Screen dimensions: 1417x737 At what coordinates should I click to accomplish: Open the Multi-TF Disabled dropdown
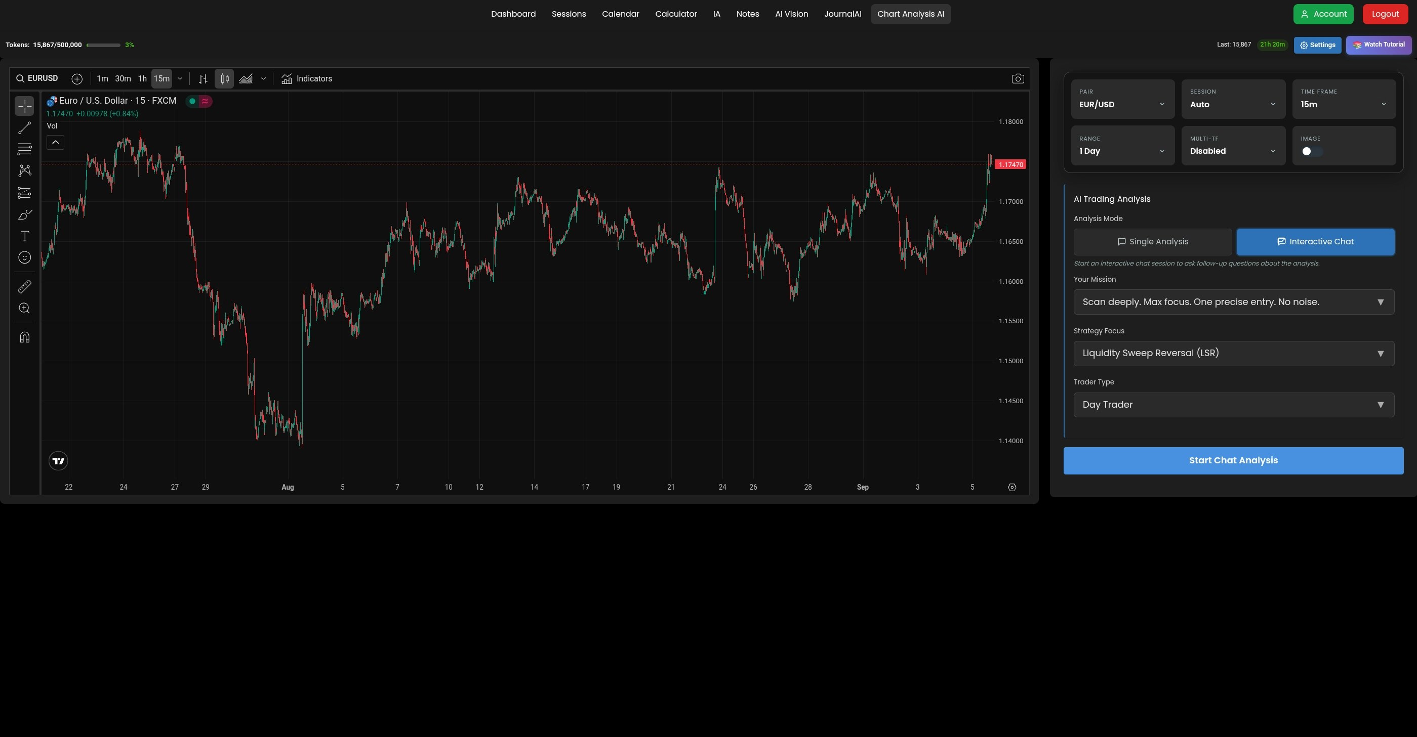point(1233,146)
